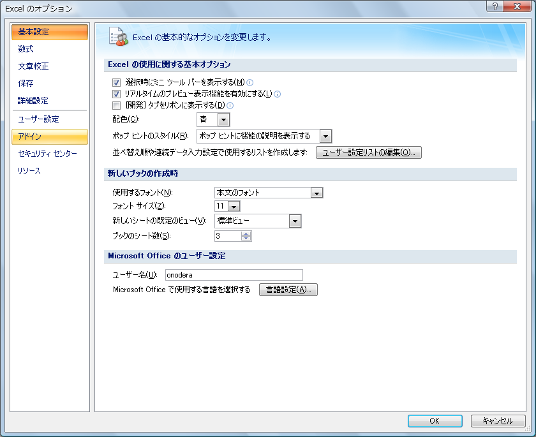
Task: Close the Excel のオプション dialog
Action: 517,6
